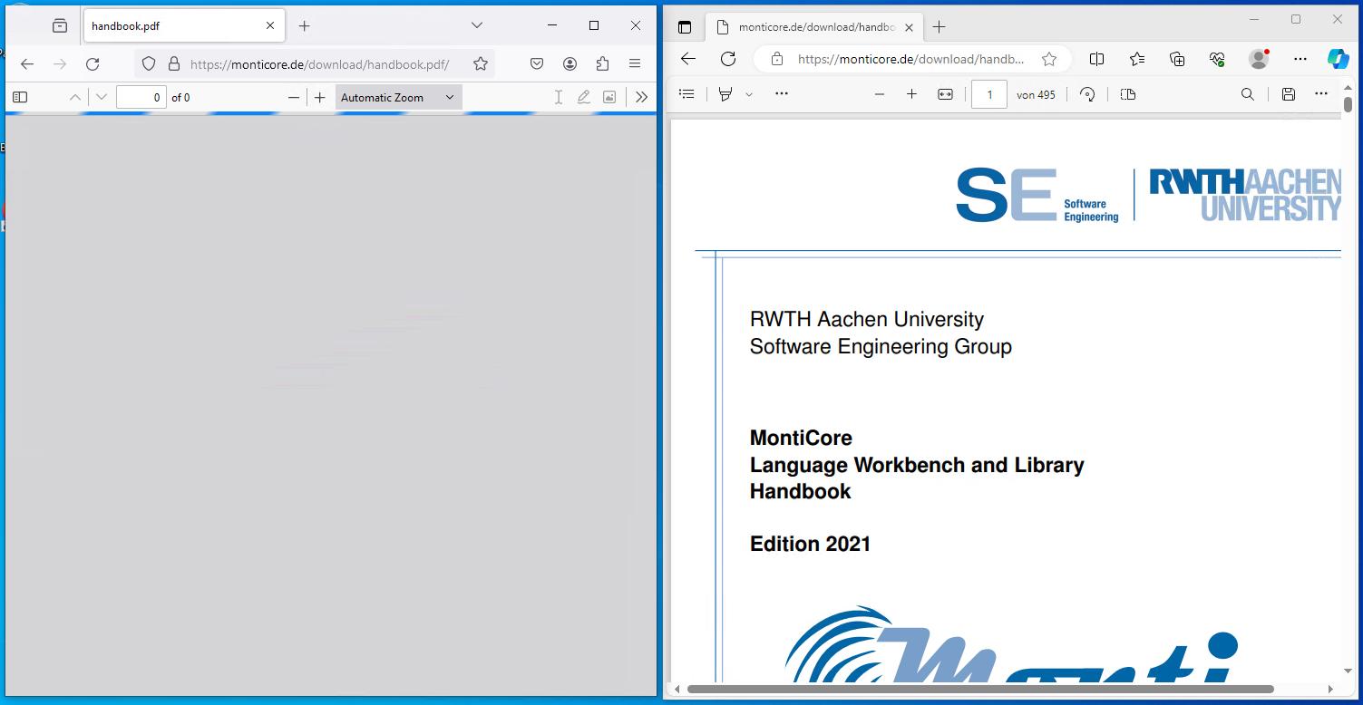Click Firefox PDF page number field
Screen dimensions: 1363x705
[x=141, y=97]
